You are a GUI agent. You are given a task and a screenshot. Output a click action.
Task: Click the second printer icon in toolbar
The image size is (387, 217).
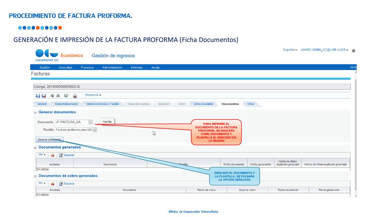[x=58, y=95]
